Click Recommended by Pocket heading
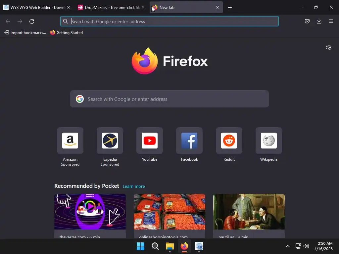Viewport: 339px width, 254px height. pyautogui.click(x=86, y=186)
